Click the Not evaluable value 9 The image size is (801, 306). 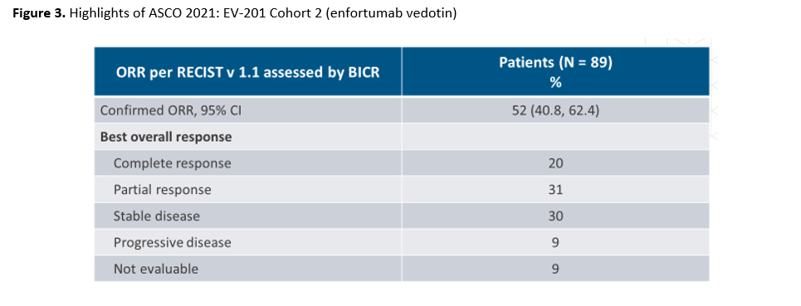555,269
